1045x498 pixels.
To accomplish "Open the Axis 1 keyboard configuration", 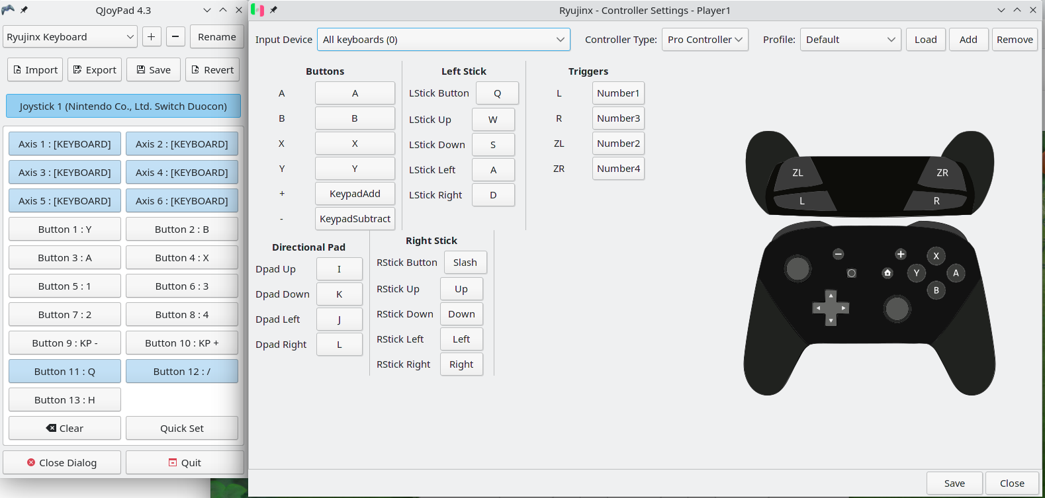I will pyautogui.click(x=65, y=144).
